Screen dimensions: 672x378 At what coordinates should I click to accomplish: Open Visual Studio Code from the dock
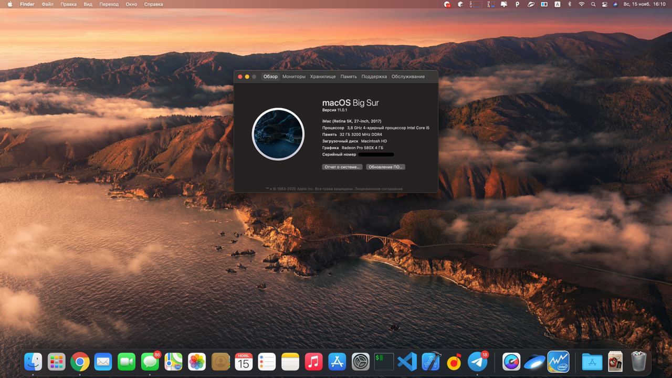(407, 362)
